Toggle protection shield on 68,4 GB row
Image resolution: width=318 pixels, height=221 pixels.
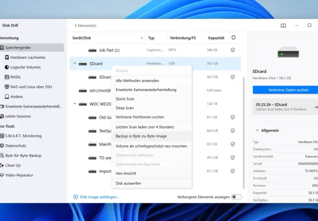233,131
